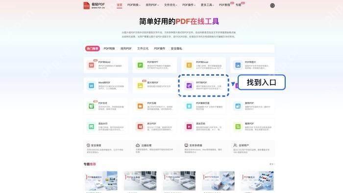This screenshot has width=343, height=193.
Task: Click the PDF压缩 orange compress icon
Action: click(140, 106)
